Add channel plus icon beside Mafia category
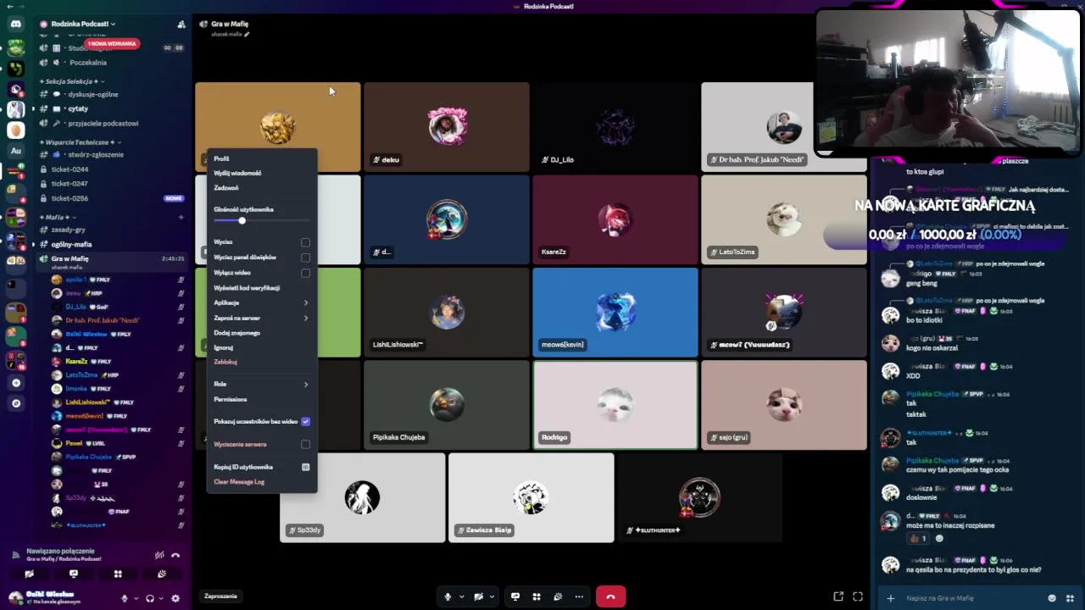The width and height of the screenshot is (1085, 610). (181, 218)
